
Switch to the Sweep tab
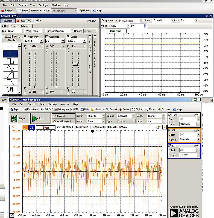point(14,26)
